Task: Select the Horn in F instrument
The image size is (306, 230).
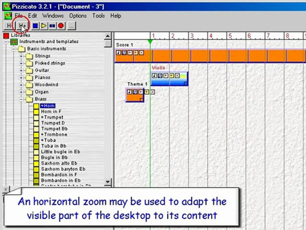Action: [51, 111]
